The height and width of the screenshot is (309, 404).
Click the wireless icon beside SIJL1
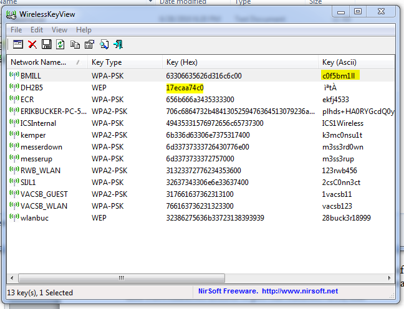pos(14,182)
